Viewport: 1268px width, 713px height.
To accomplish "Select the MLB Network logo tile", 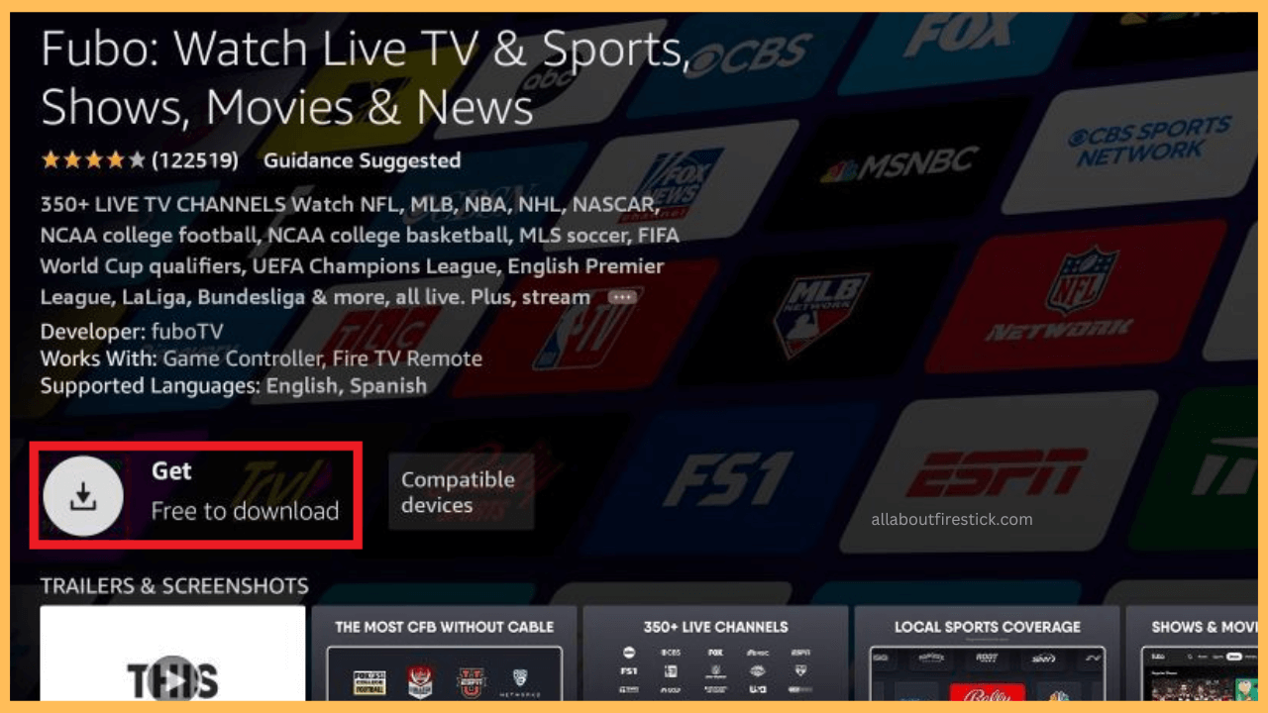I will tap(817, 311).
